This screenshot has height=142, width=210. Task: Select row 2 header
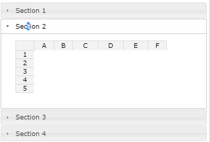coord(25,63)
